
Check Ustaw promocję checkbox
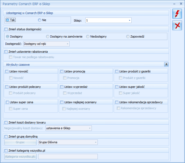click(62, 71)
